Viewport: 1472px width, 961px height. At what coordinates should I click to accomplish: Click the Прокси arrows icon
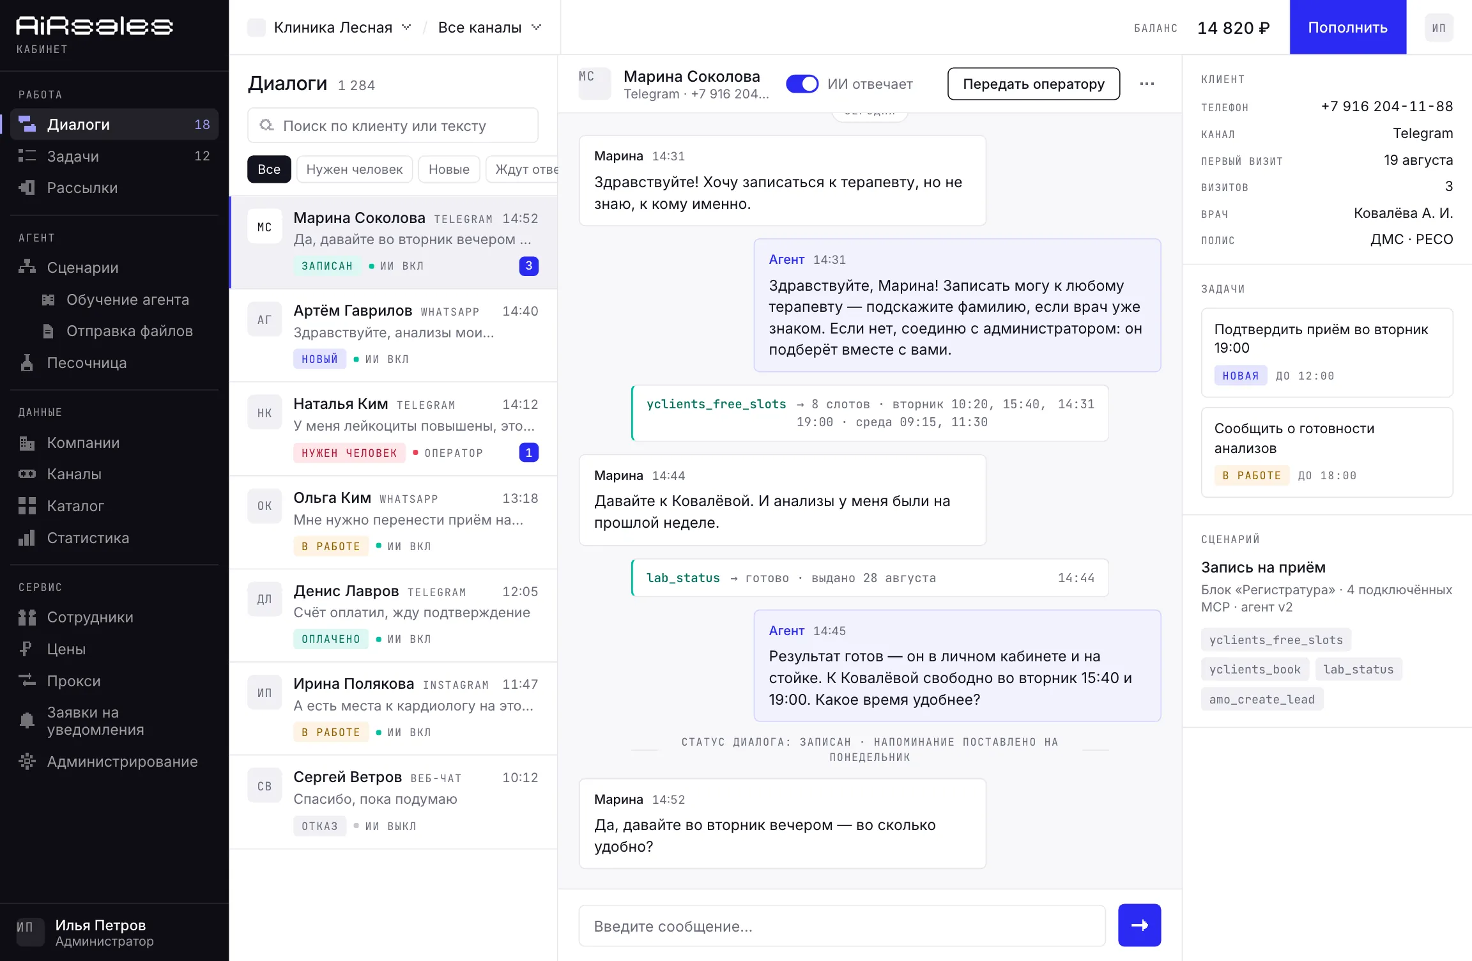click(27, 681)
